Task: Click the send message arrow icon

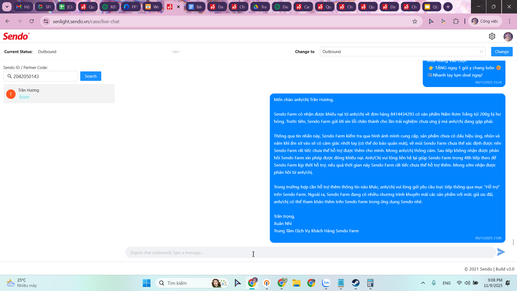Action: tap(501, 252)
